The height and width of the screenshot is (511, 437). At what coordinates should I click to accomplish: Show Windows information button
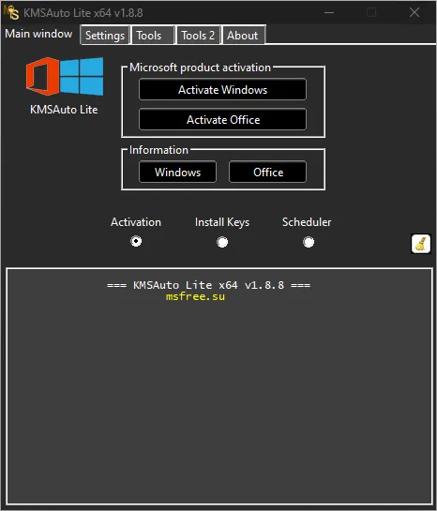tap(177, 172)
